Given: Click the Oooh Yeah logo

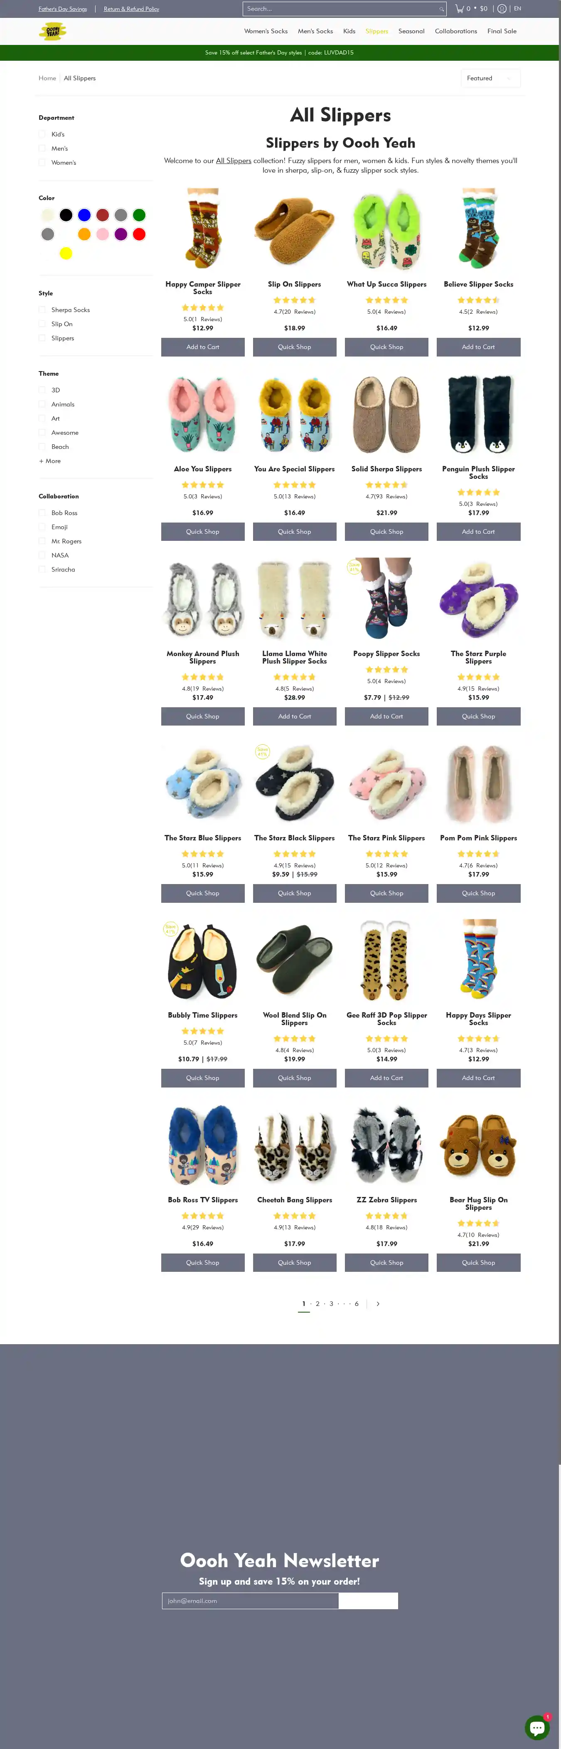Looking at the screenshot, I should (x=52, y=31).
